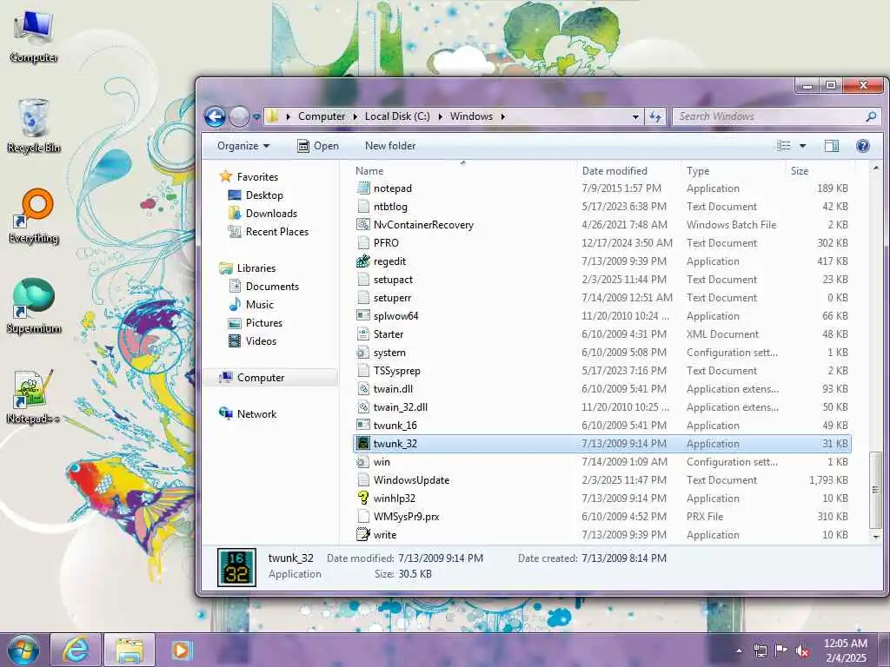
Task: Select the WindowsUpdate text document
Action: point(601,479)
